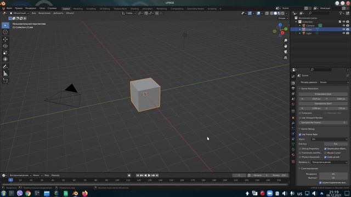Select the Select Box tool in toolbar
The image size is (351, 197).
(5, 25)
